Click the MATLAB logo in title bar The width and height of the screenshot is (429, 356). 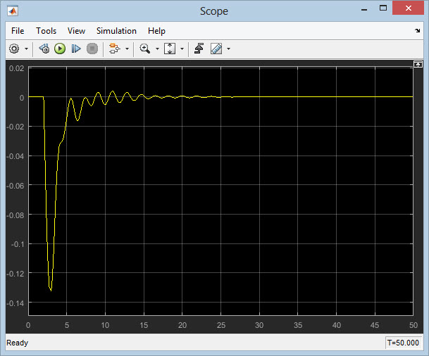tap(13, 11)
